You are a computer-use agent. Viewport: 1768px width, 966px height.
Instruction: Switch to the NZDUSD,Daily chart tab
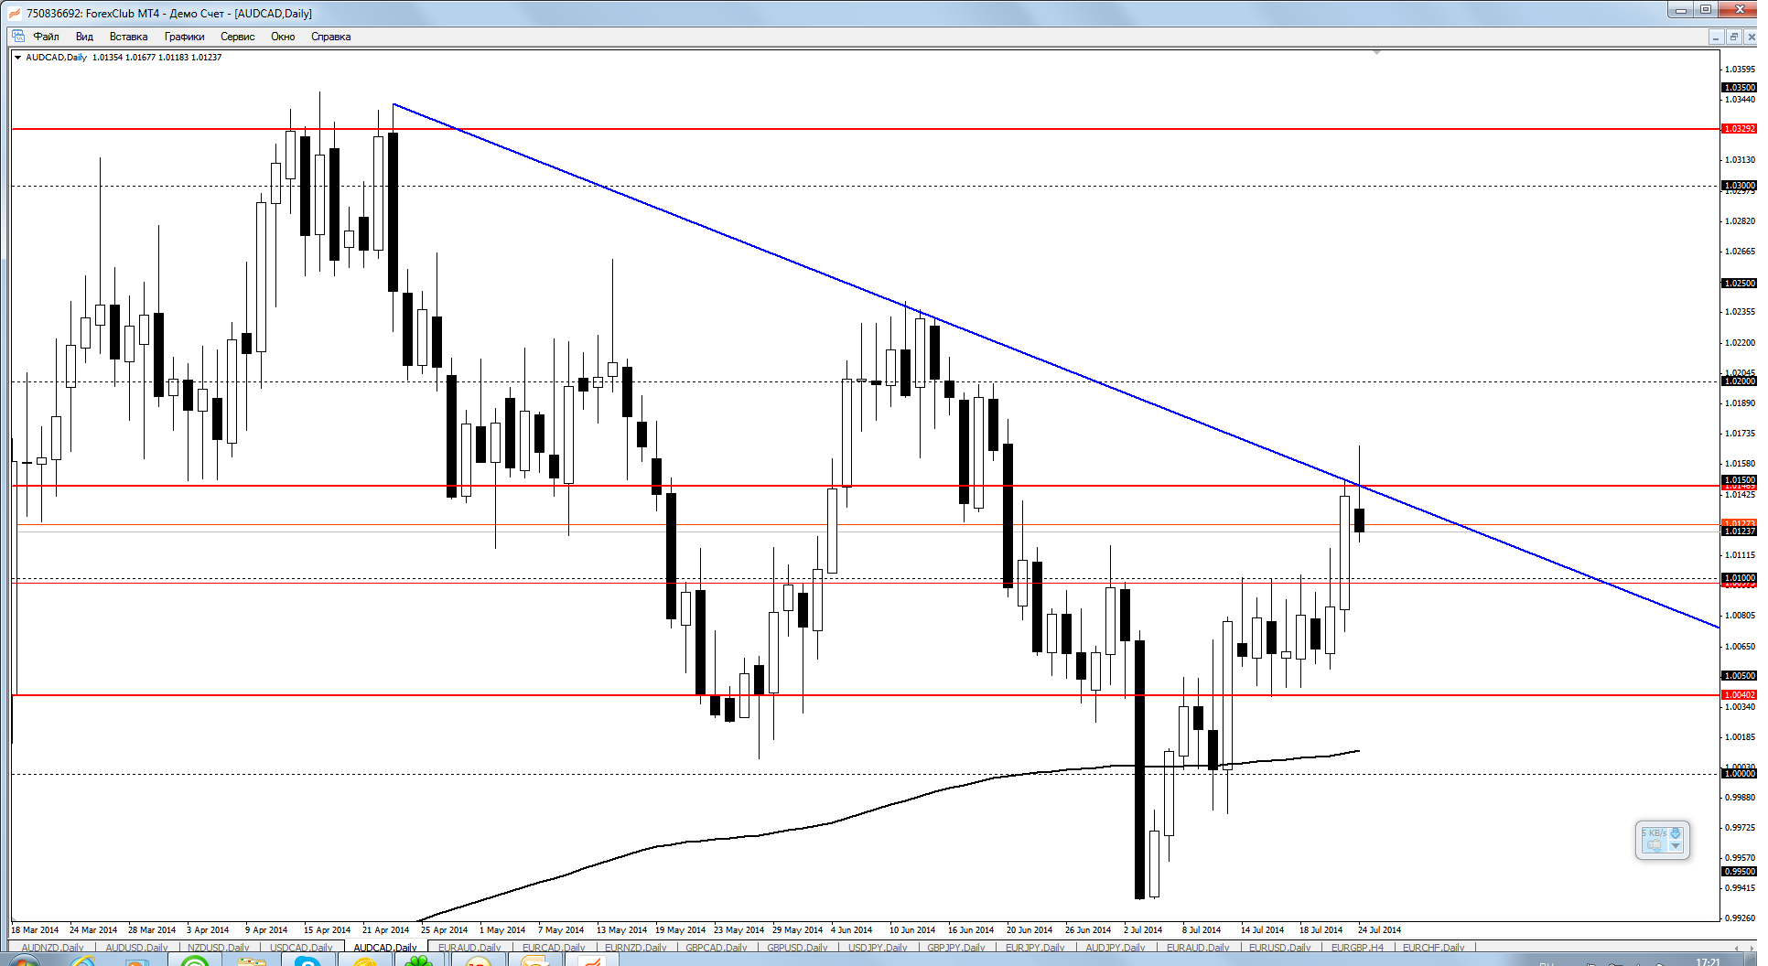tap(219, 948)
